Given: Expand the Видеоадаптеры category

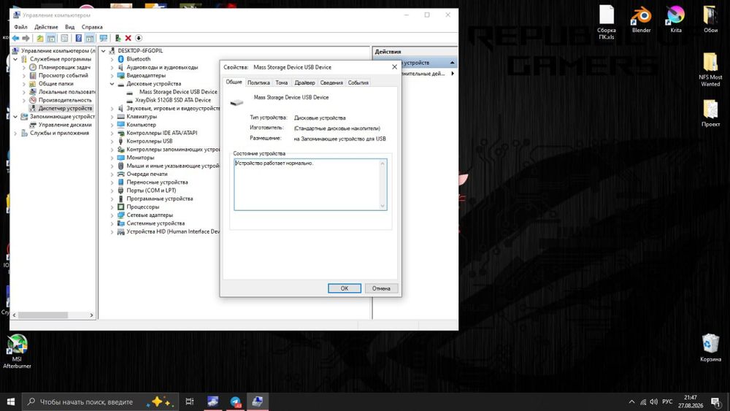Looking at the screenshot, I should (x=112, y=75).
